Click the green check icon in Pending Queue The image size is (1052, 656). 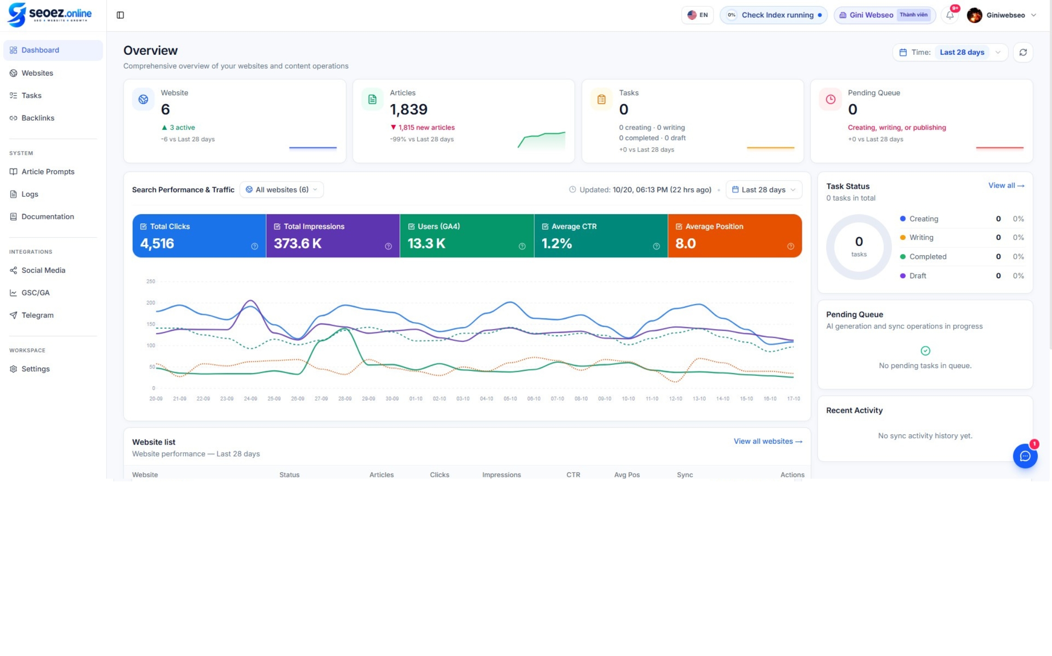click(925, 351)
